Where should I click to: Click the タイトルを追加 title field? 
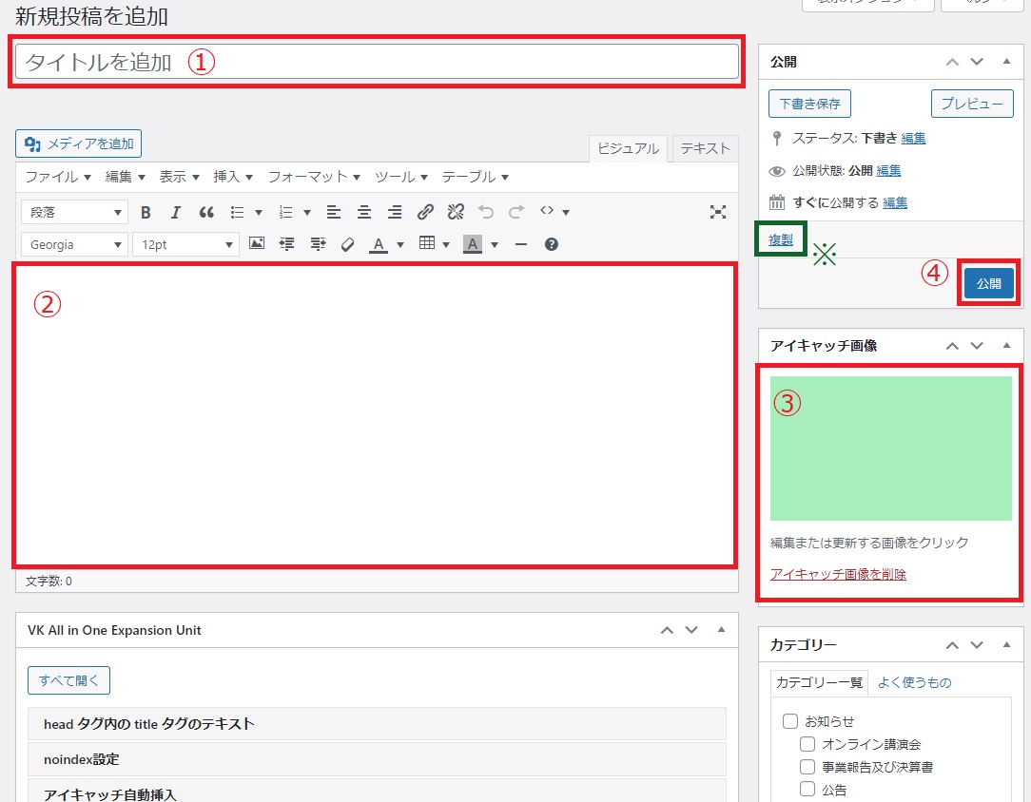point(377,62)
